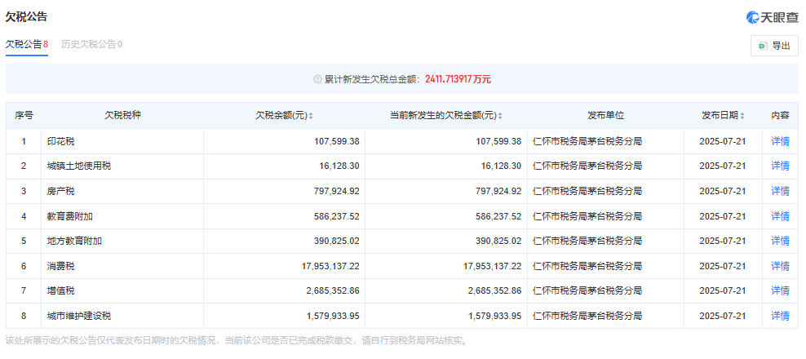Screen dimensions: 806x359
Task: Open 详情 for 房产税 row
Action: pyautogui.click(x=780, y=191)
